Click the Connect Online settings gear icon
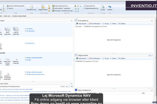This screenshot has width=157, height=104. 67,87
